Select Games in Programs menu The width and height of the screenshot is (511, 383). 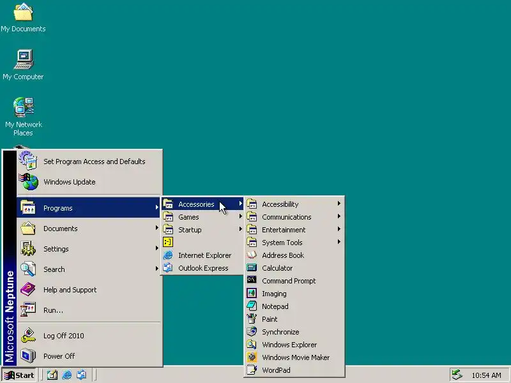pos(202,216)
